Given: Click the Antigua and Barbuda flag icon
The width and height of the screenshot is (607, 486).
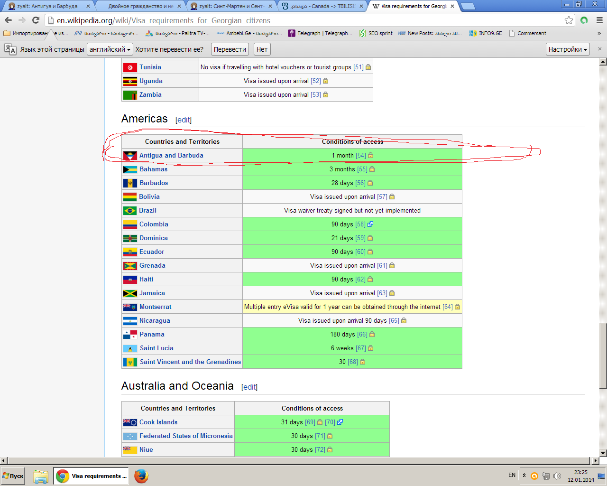Looking at the screenshot, I should coord(130,156).
